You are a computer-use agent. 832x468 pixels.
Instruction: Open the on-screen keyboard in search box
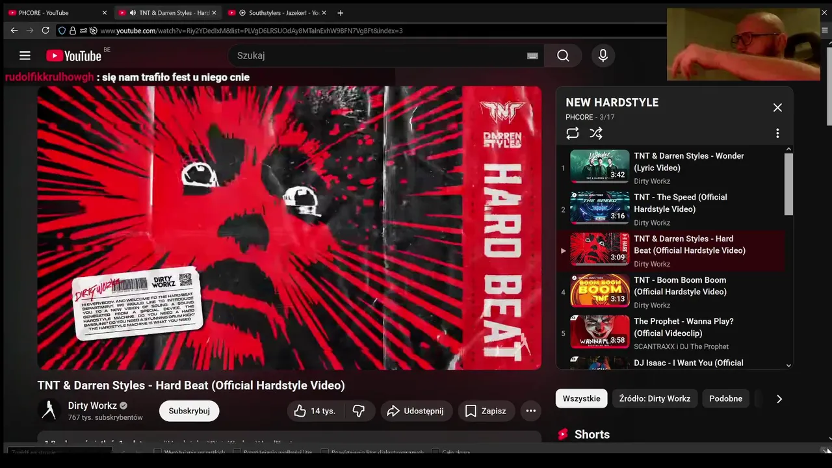coord(532,56)
